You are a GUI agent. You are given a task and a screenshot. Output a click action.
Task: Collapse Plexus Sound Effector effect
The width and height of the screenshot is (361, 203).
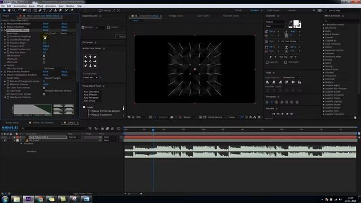pos(2,30)
